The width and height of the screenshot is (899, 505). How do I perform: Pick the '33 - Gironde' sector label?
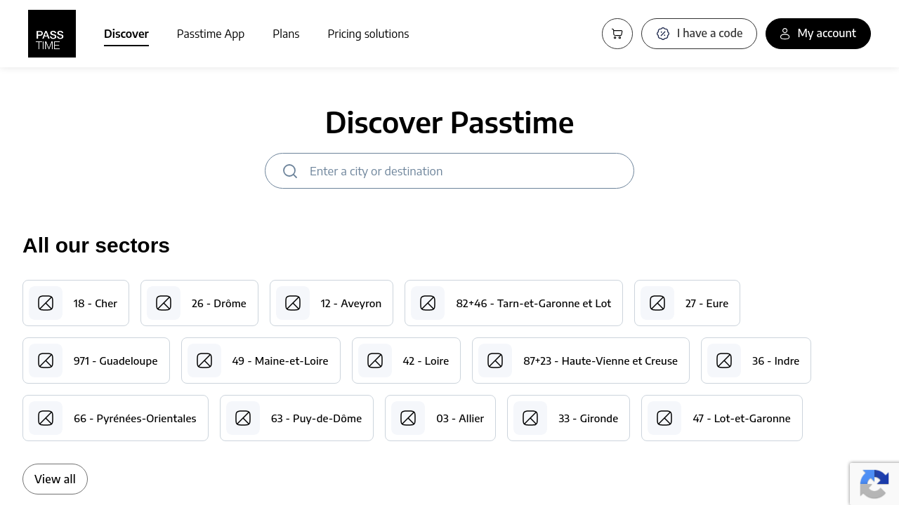coord(588,418)
